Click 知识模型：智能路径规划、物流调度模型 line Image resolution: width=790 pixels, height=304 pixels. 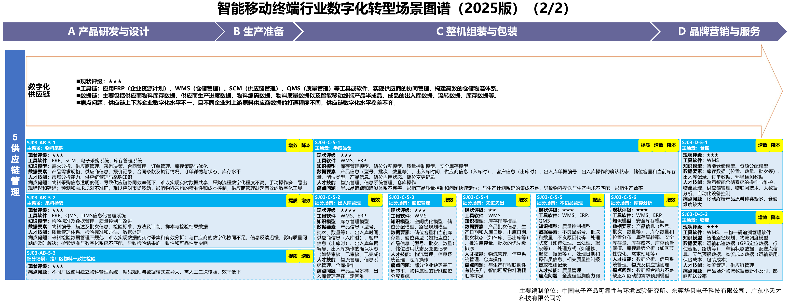coord(726,238)
